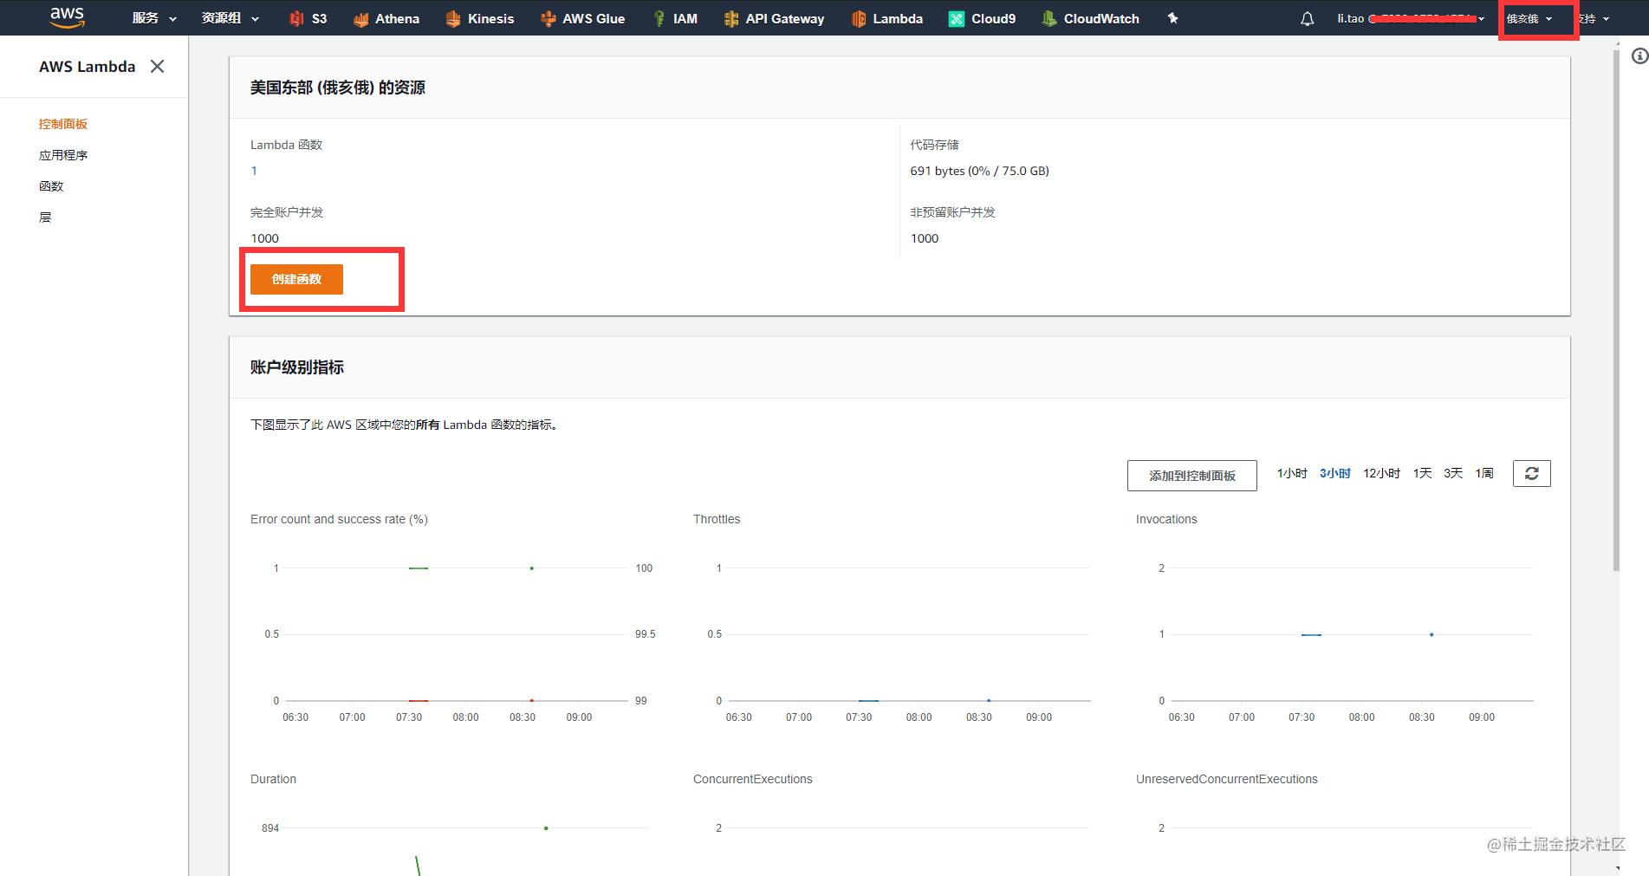Open Kinesis from the top navigation
This screenshot has height=876, width=1649.
tap(479, 18)
